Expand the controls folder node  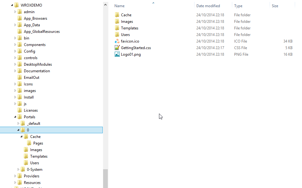point(15,58)
